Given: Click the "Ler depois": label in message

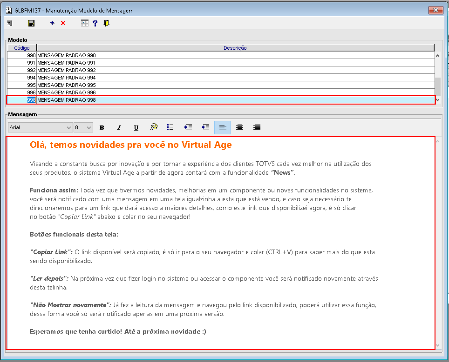Looking at the screenshot, I should [49, 278].
